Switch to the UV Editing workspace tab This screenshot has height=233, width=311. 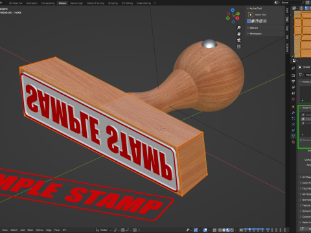tap(127, 3)
